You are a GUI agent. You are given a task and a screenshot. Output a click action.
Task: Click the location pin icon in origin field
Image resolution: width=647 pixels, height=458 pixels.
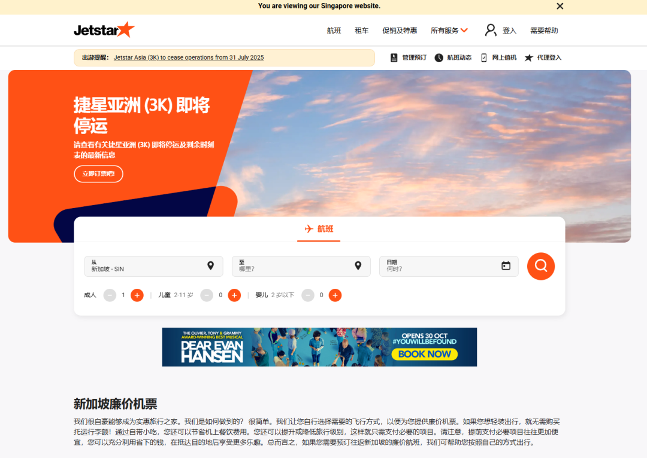210,266
